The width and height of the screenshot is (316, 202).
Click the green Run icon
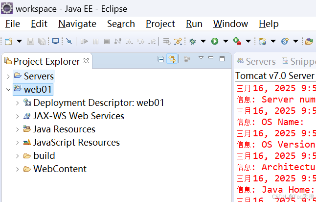pos(215,41)
